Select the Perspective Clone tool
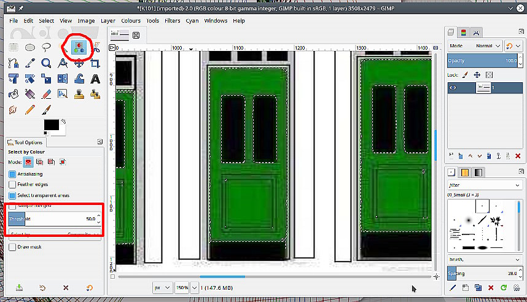The height and width of the screenshot is (302, 527). 95,94
